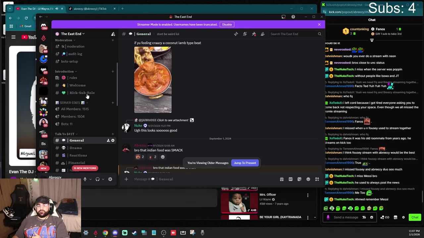Viewport: 424px width, 238px height.
Task: Toggle channel notification settings bell icon
Action: [245, 34]
